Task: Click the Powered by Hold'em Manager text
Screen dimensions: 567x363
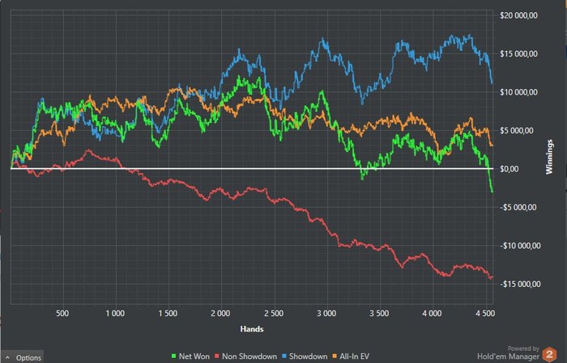Action: (x=508, y=353)
